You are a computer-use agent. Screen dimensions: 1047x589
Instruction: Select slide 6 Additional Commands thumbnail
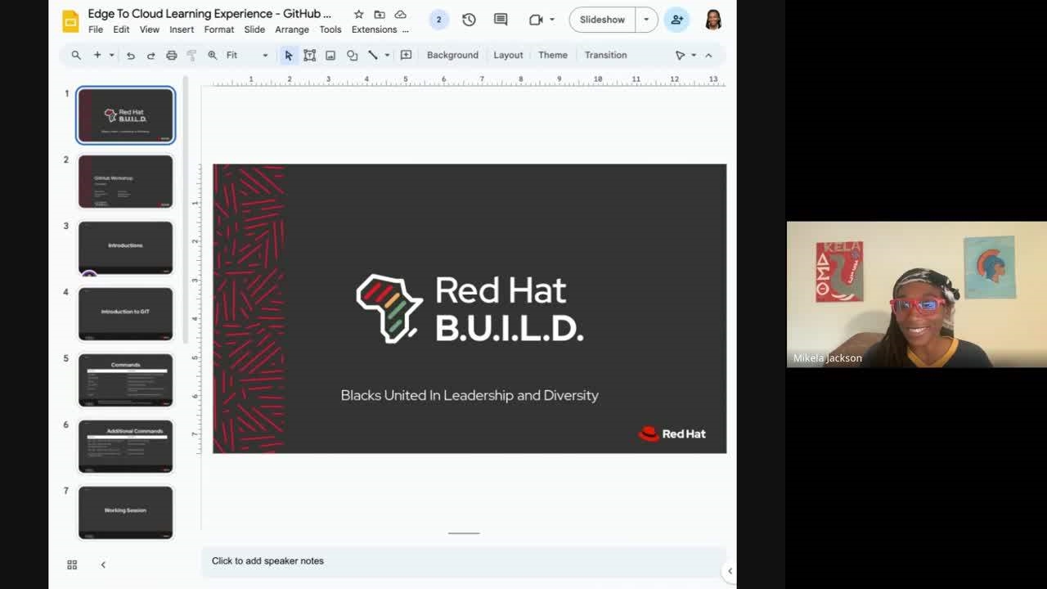(x=125, y=447)
